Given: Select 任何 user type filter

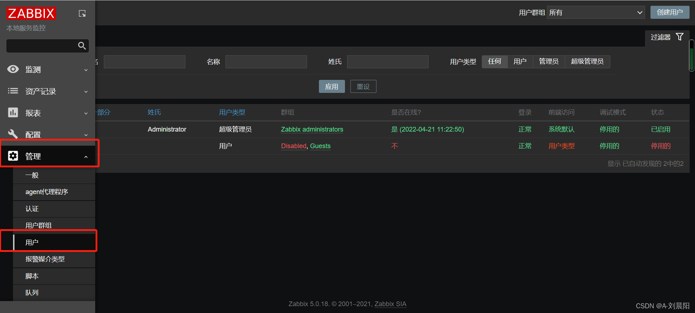Looking at the screenshot, I should 494,61.
